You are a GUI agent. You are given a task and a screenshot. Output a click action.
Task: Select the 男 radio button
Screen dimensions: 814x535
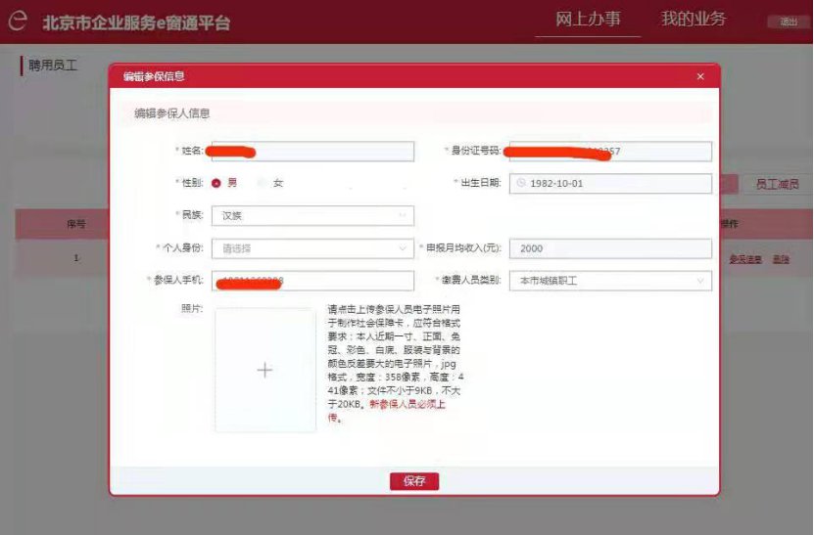click(216, 183)
